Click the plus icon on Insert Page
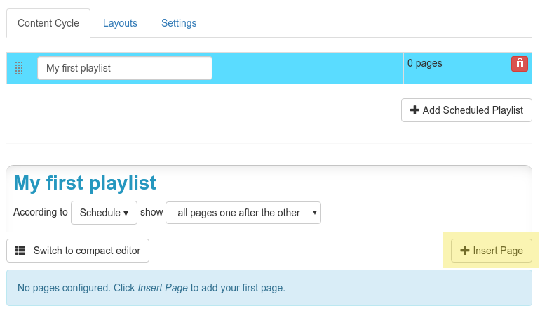Image resolution: width=540 pixels, height=318 pixels. coord(464,251)
